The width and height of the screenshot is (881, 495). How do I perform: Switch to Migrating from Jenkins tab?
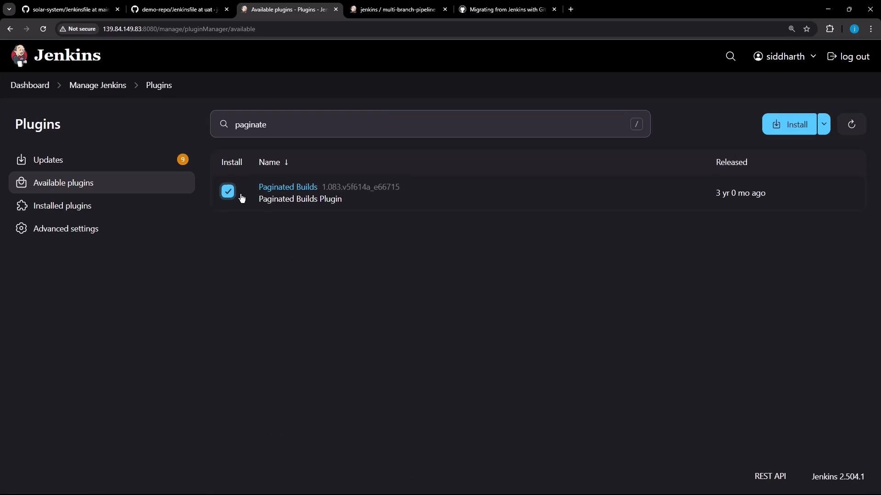coord(507,9)
